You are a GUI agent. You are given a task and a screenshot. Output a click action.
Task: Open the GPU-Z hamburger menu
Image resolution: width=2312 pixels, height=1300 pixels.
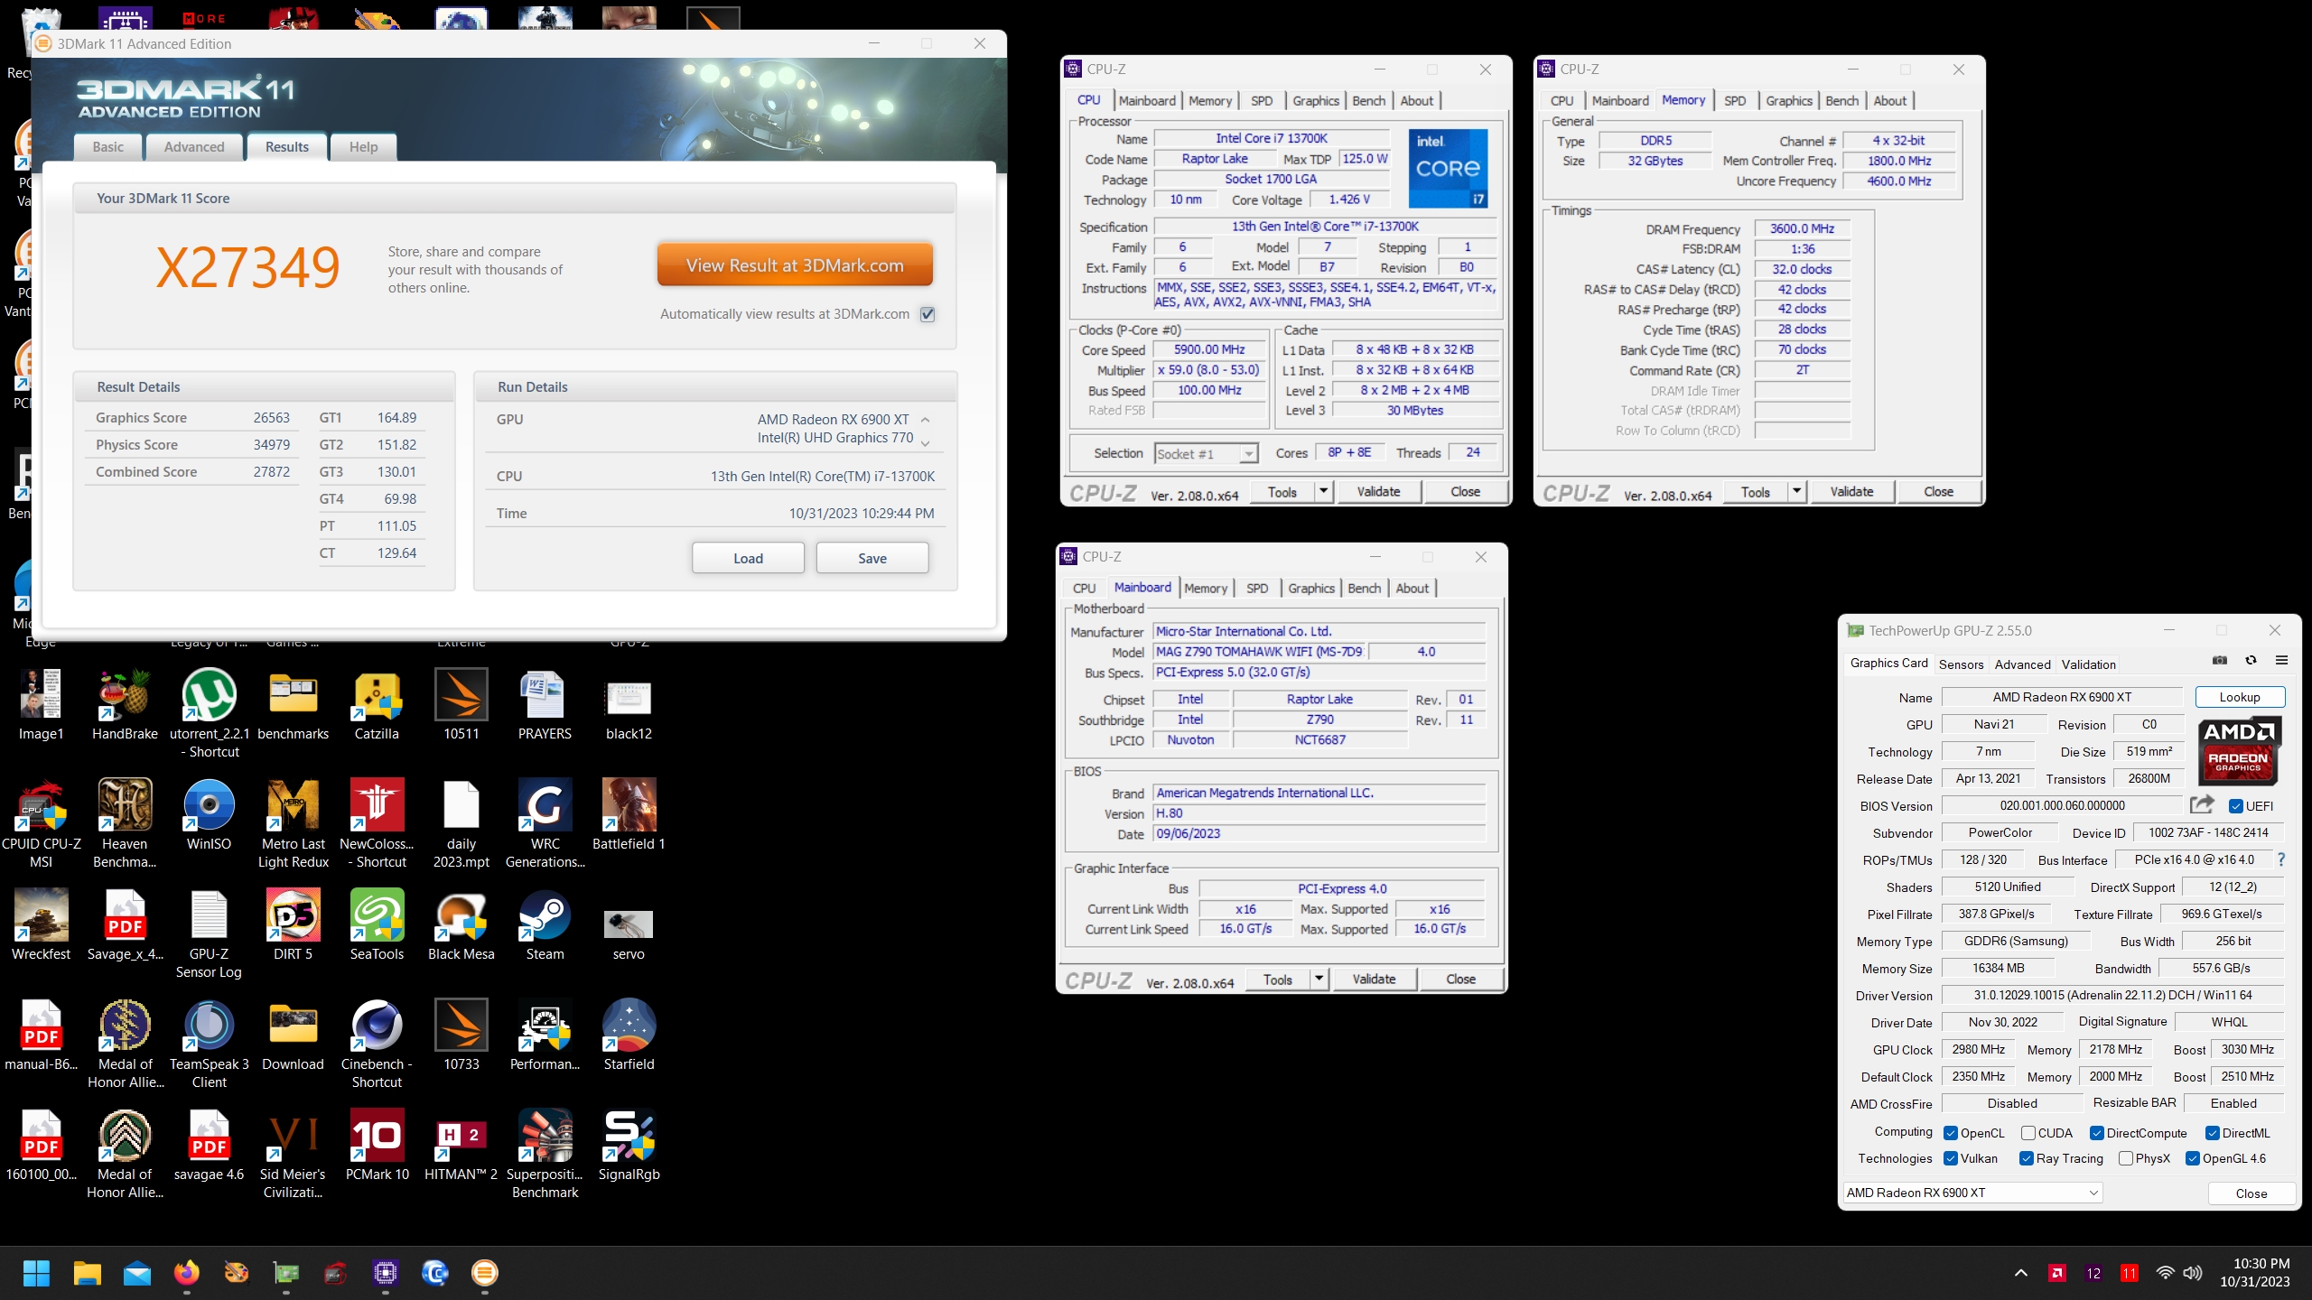tap(2281, 661)
